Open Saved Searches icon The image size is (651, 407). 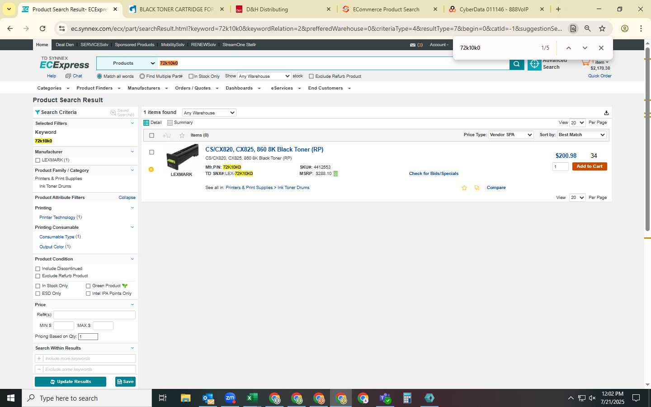[113, 112]
